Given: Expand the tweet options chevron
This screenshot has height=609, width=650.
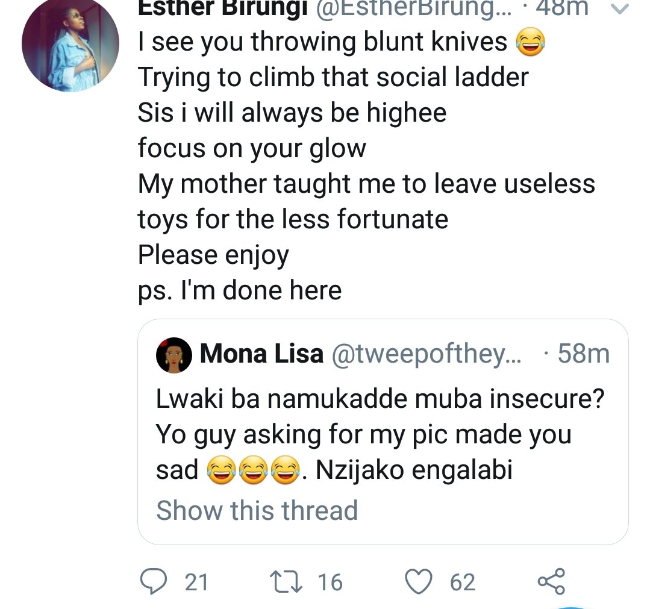Looking at the screenshot, I should tap(620, 10).
